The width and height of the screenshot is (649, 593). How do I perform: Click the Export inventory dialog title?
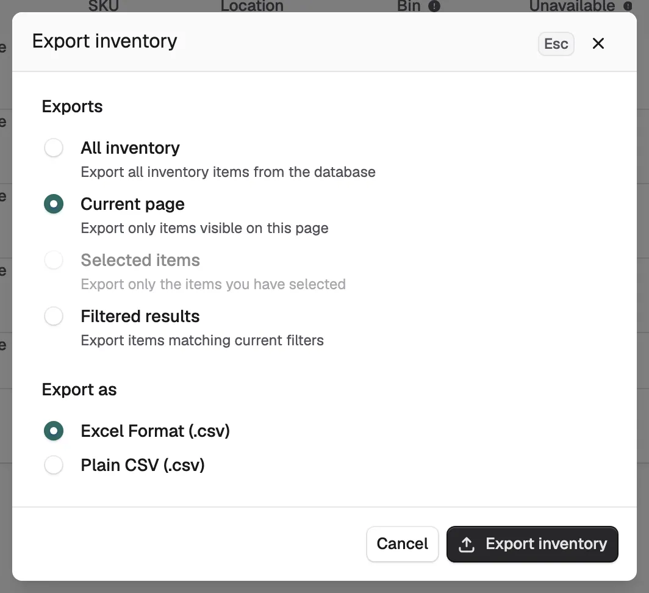pos(105,41)
